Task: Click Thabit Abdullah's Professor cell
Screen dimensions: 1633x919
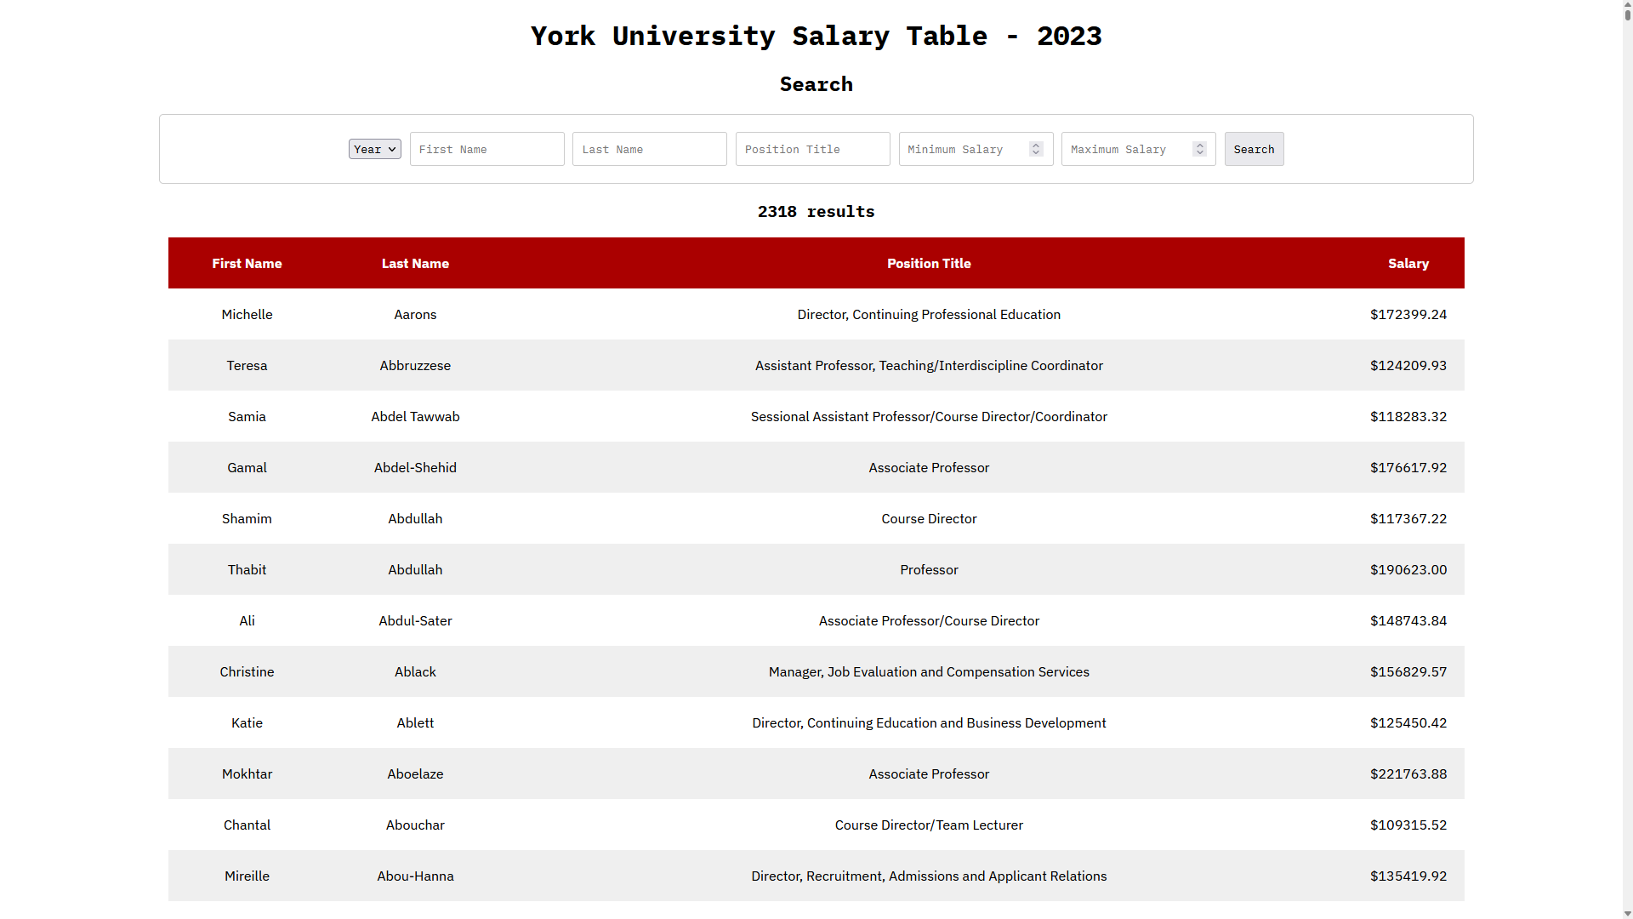Action: tap(929, 569)
